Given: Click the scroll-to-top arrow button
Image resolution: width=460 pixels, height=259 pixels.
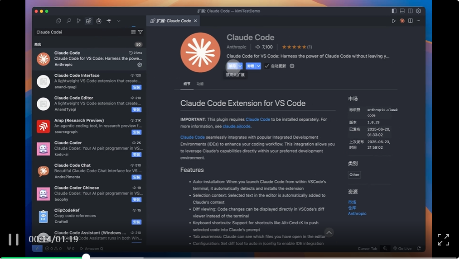Looking at the screenshot, I should [x=329, y=233].
